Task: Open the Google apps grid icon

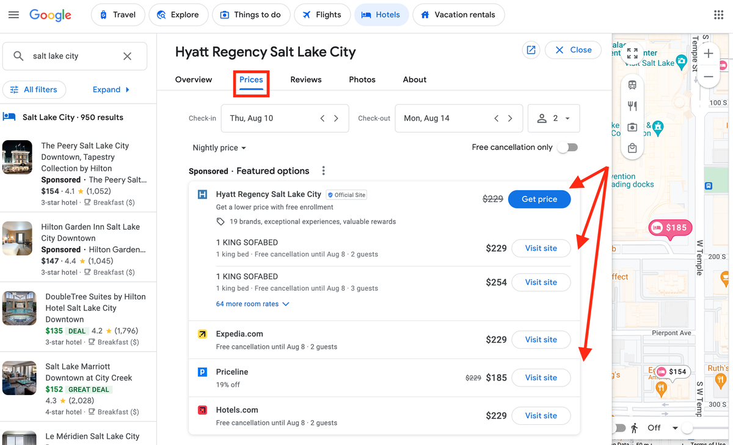Action: point(718,15)
